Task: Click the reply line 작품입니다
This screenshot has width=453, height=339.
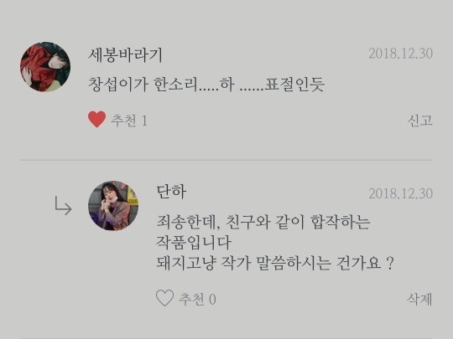Action: (194, 243)
